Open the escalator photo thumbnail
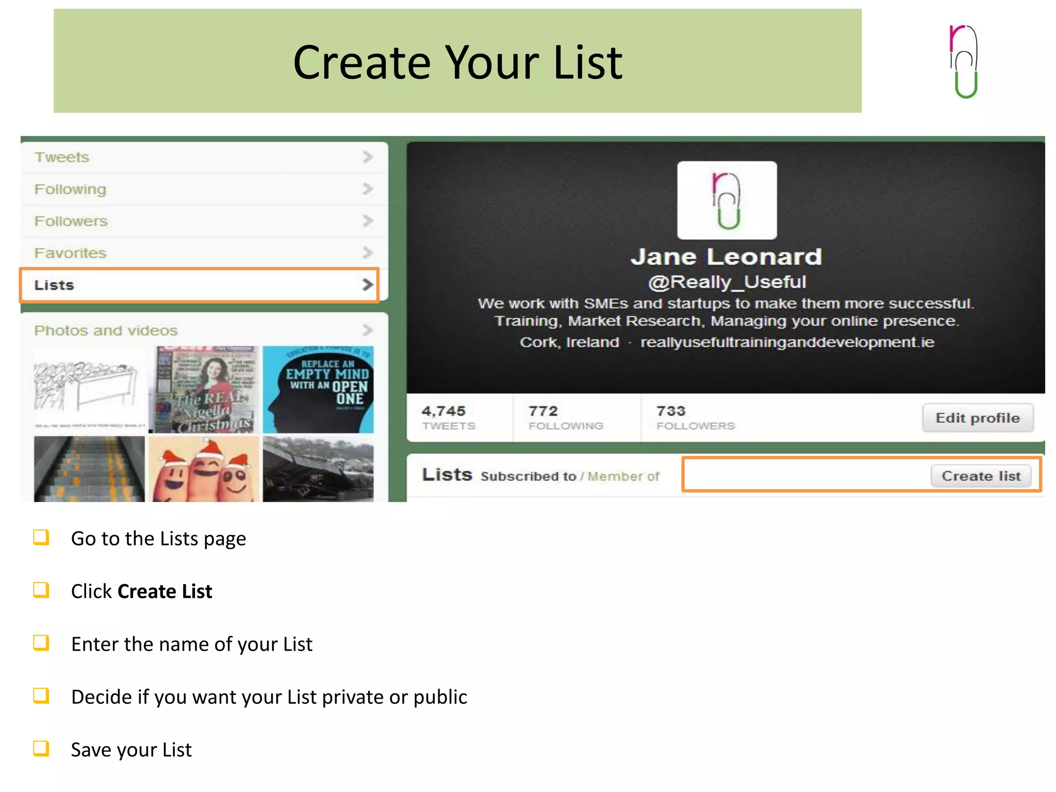 pyautogui.click(x=89, y=469)
